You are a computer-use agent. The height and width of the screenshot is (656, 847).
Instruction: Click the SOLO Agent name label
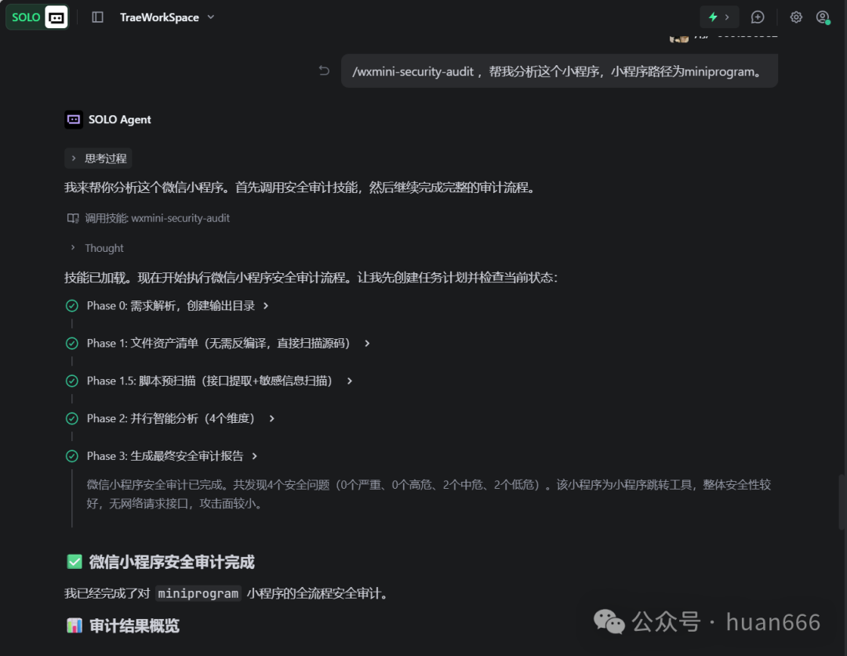pos(120,119)
